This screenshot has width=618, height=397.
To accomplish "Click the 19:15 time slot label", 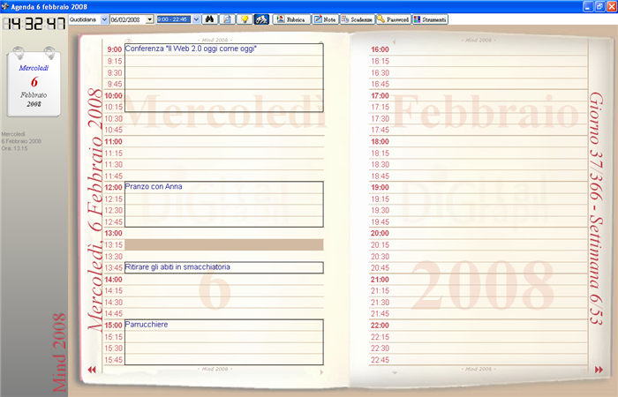I will (x=380, y=198).
